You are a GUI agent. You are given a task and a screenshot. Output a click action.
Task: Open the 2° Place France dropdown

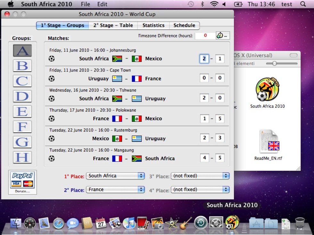pyautogui.click(x=115, y=189)
